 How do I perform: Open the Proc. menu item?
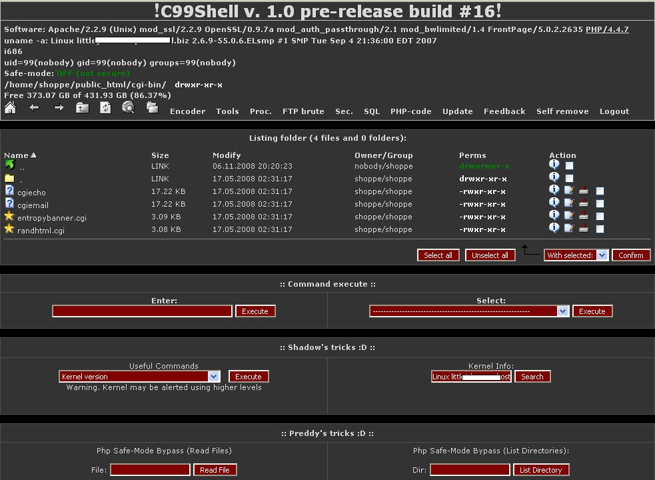261,111
